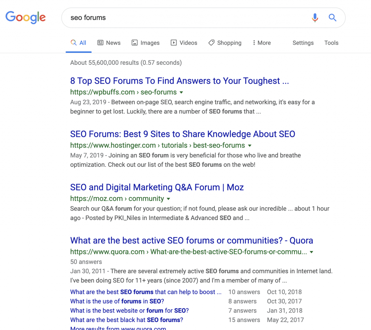Click the '10 answers' text
371x330 pixels.
(x=244, y=292)
